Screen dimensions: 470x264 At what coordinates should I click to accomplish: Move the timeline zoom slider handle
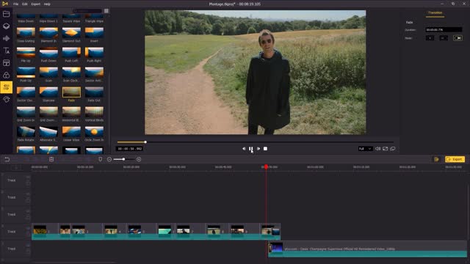pyautogui.click(x=123, y=159)
